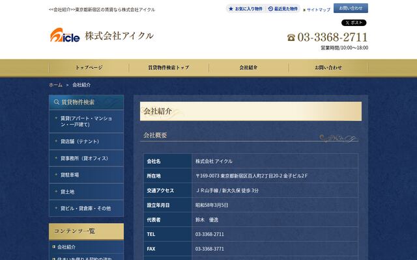The image size is (417, 260).
Task: Open 貸ビル・貸倉庫・その他 sidebar item
Action: point(87,208)
